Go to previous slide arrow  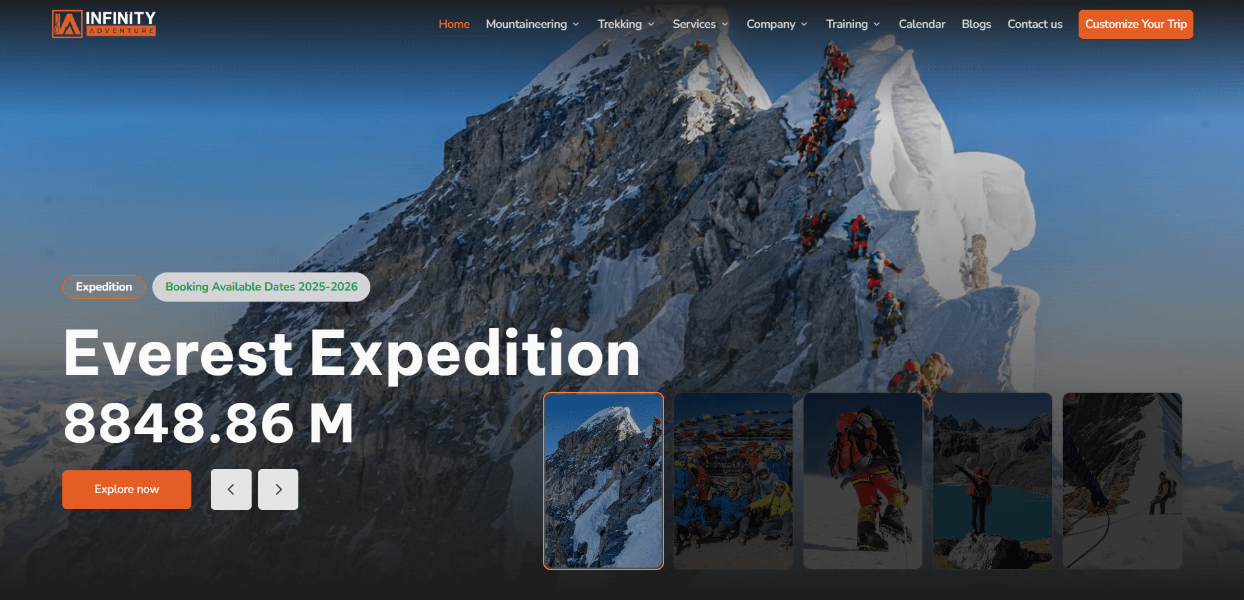pyautogui.click(x=231, y=489)
